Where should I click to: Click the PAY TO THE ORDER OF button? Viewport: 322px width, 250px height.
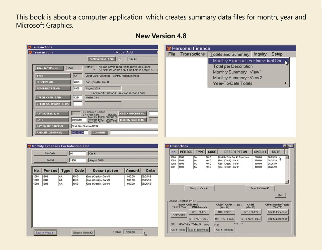pyautogui.click(x=52, y=126)
